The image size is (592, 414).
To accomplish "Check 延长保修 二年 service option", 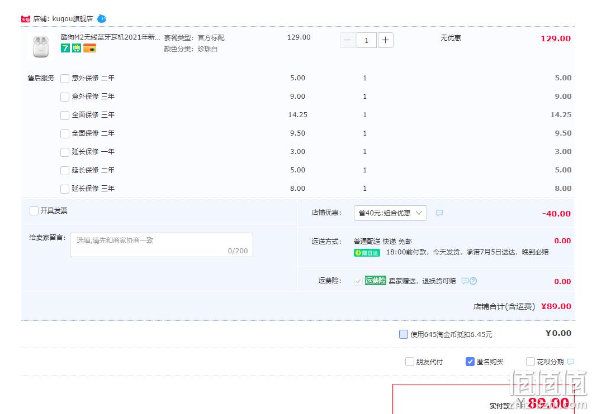I will 65,171.
